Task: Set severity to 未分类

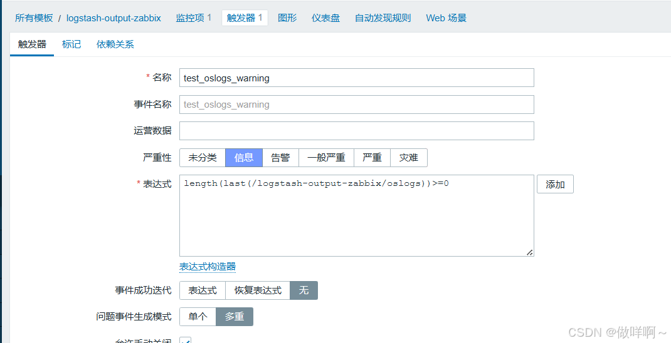Action: pos(203,158)
